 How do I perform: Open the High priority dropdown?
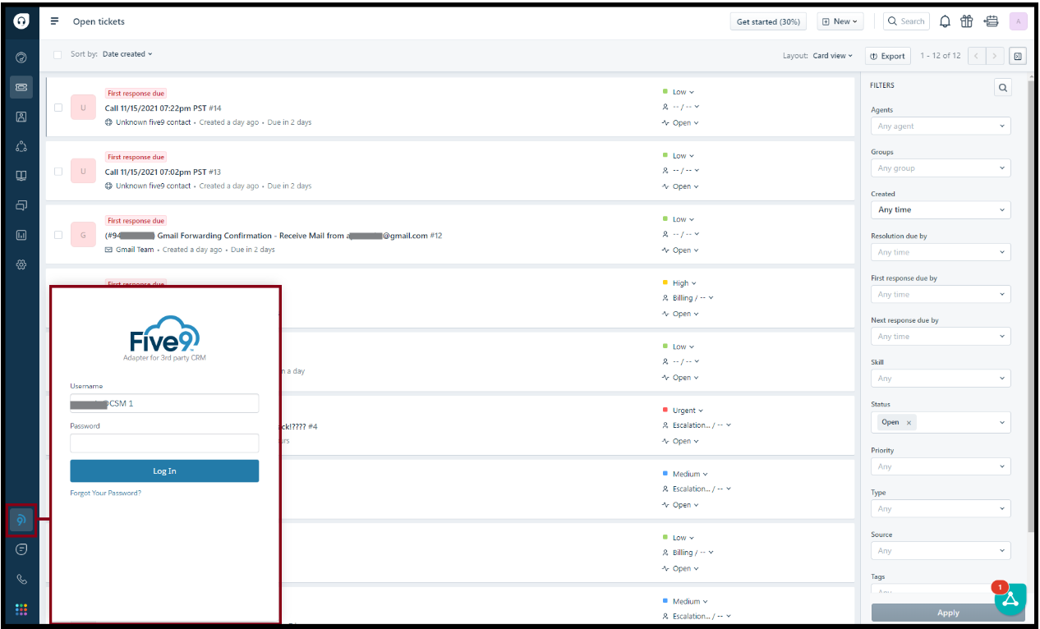coord(679,283)
